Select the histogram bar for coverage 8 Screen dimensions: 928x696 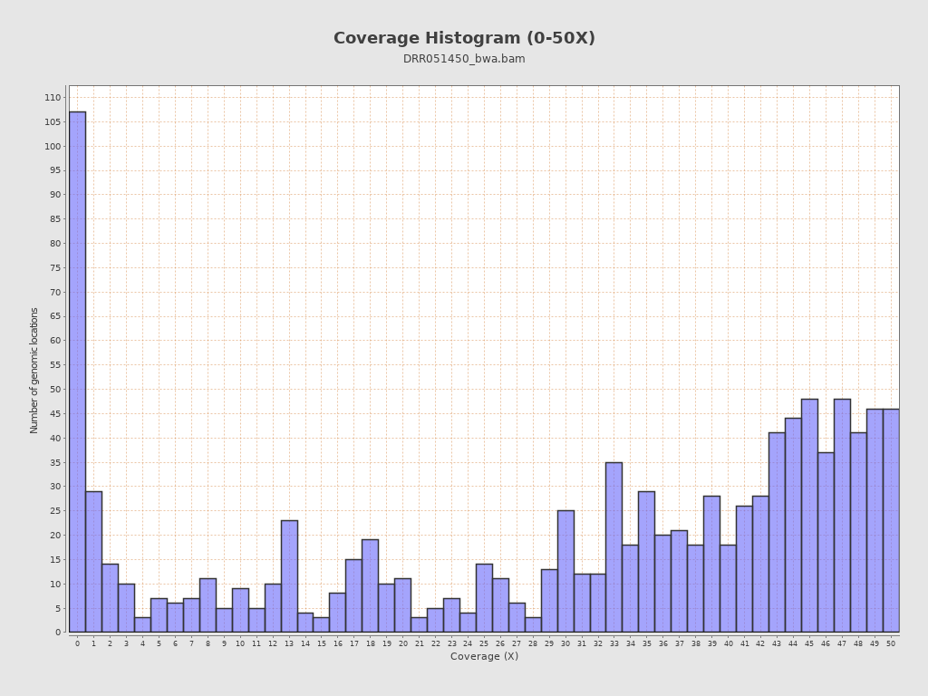[x=208, y=605]
